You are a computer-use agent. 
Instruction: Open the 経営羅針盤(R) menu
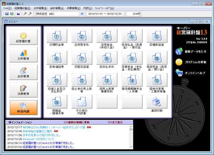23,8
